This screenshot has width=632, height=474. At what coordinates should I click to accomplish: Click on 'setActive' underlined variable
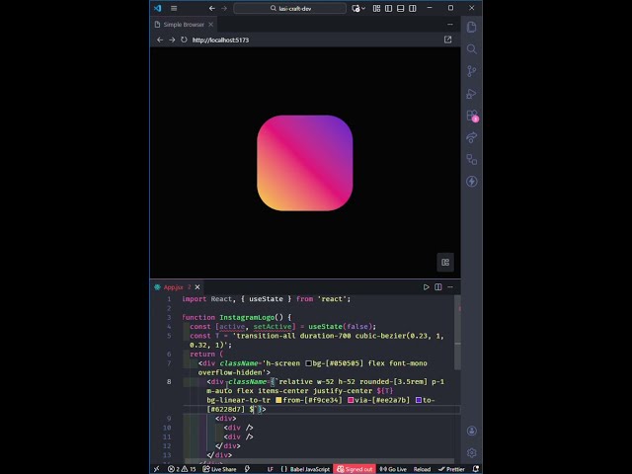click(273, 327)
